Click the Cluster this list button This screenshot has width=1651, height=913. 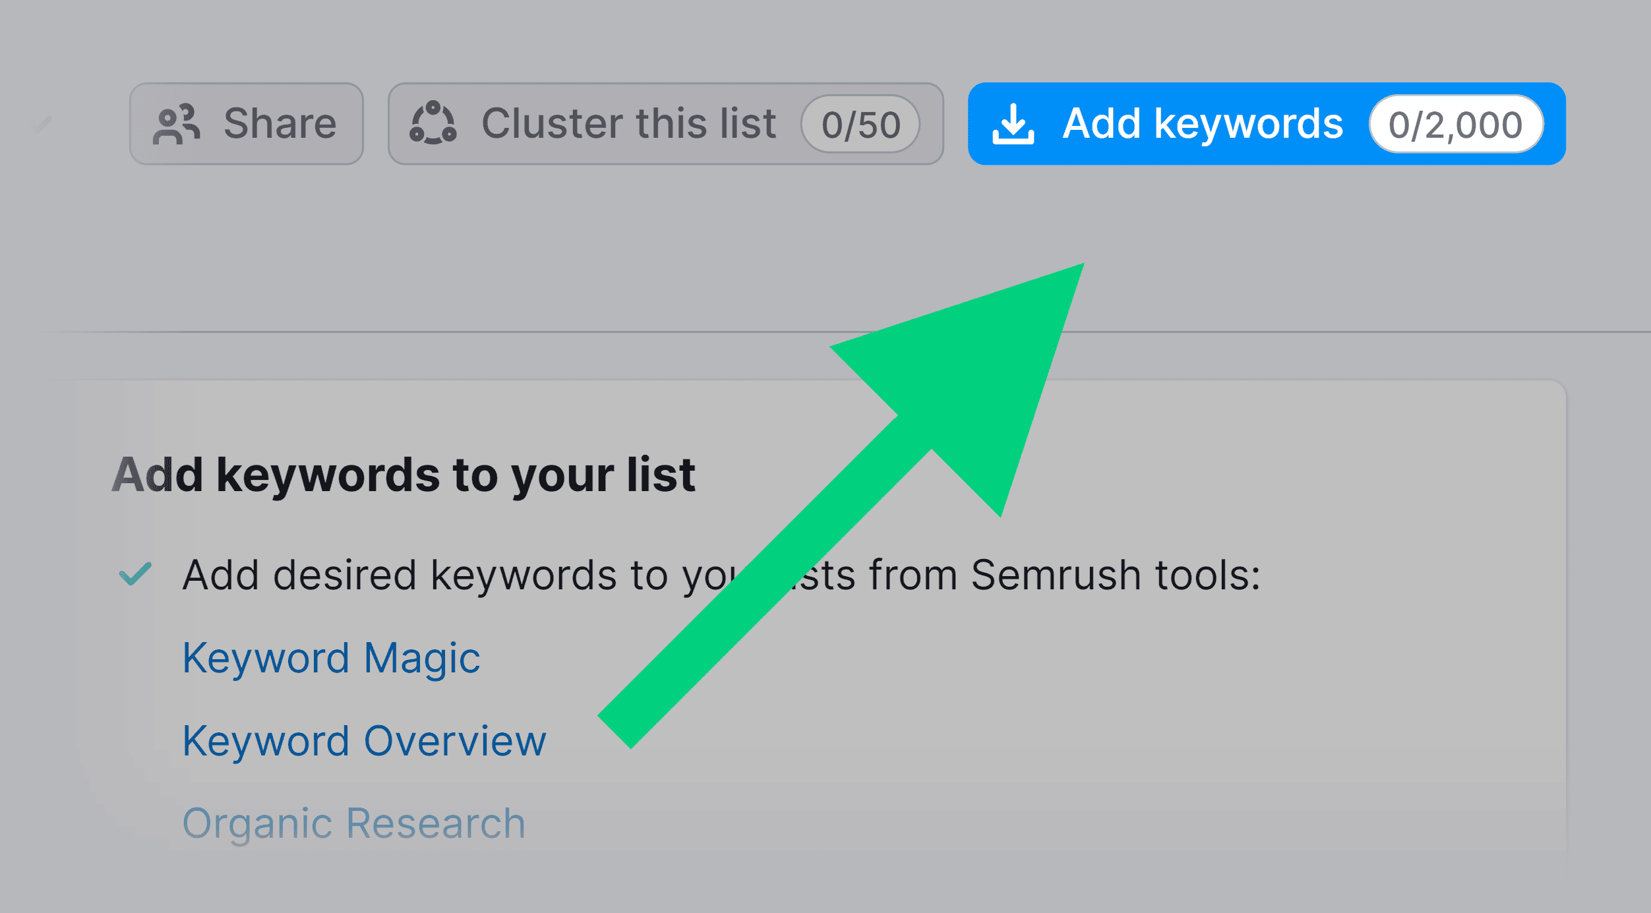click(626, 124)
